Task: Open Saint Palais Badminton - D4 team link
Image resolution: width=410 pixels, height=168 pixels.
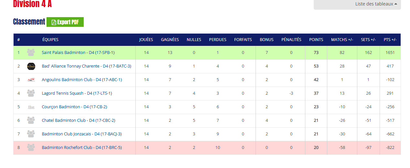Action: (x=78, y=52)
